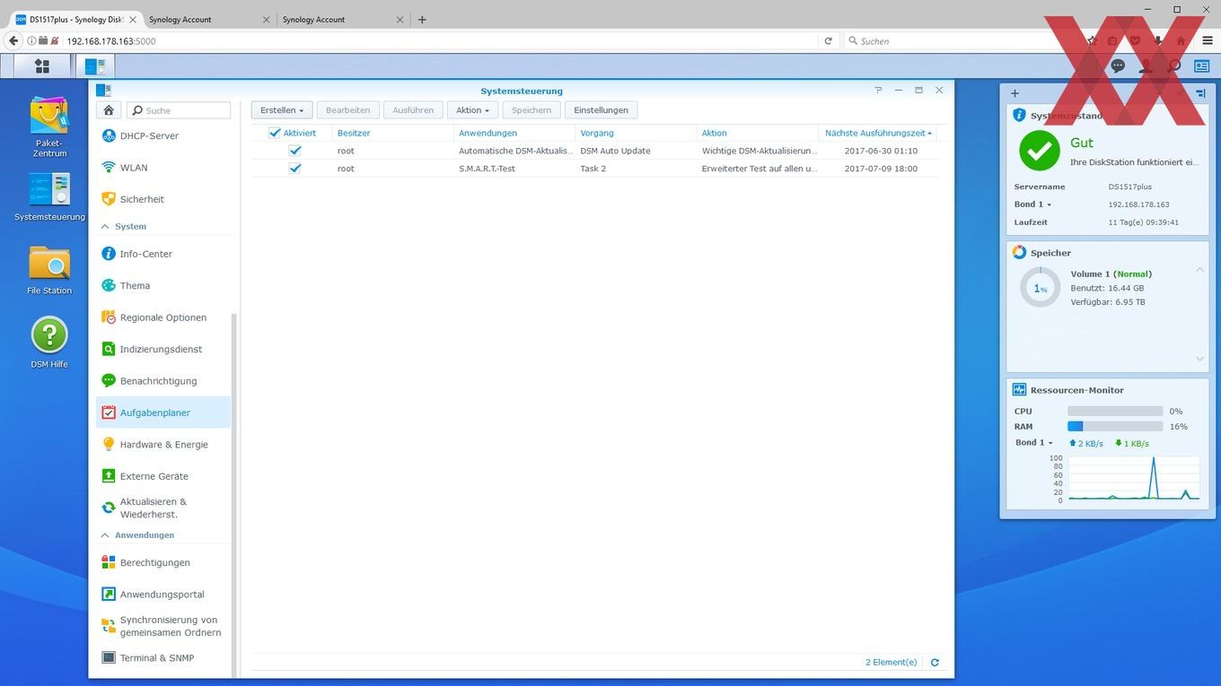1221x686 pixels.
Task: Open a new browser tab
Action: click(x=422, y=19)
